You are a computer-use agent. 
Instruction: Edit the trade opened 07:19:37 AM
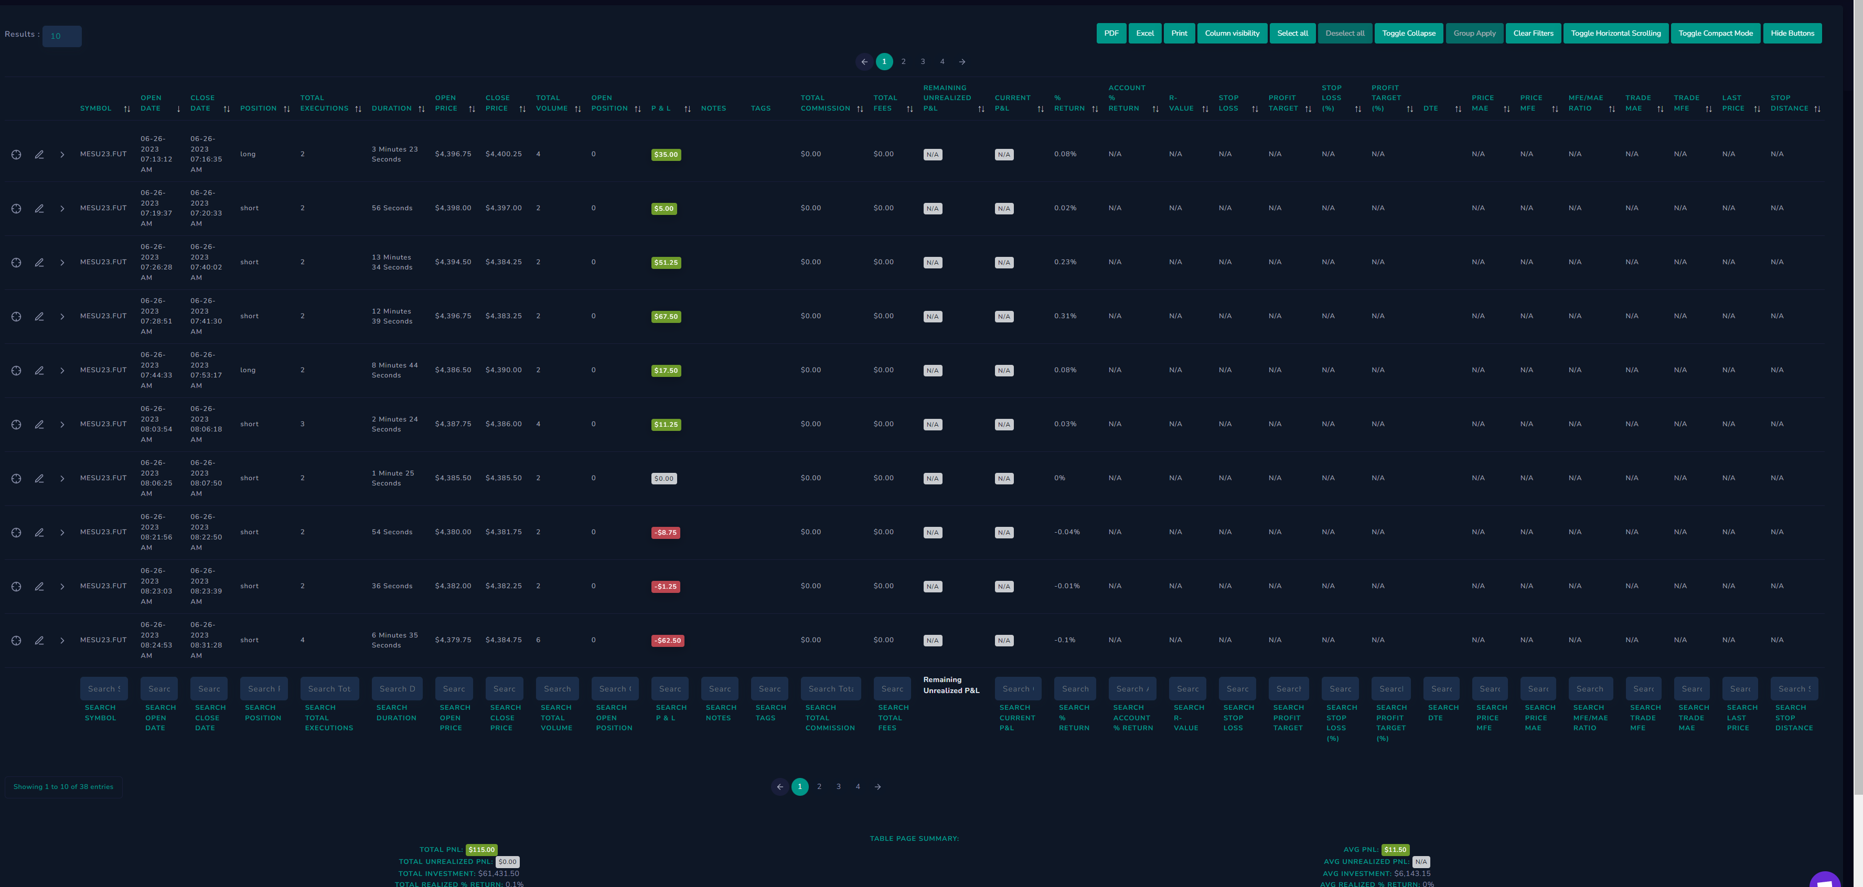tap(39, 208)
